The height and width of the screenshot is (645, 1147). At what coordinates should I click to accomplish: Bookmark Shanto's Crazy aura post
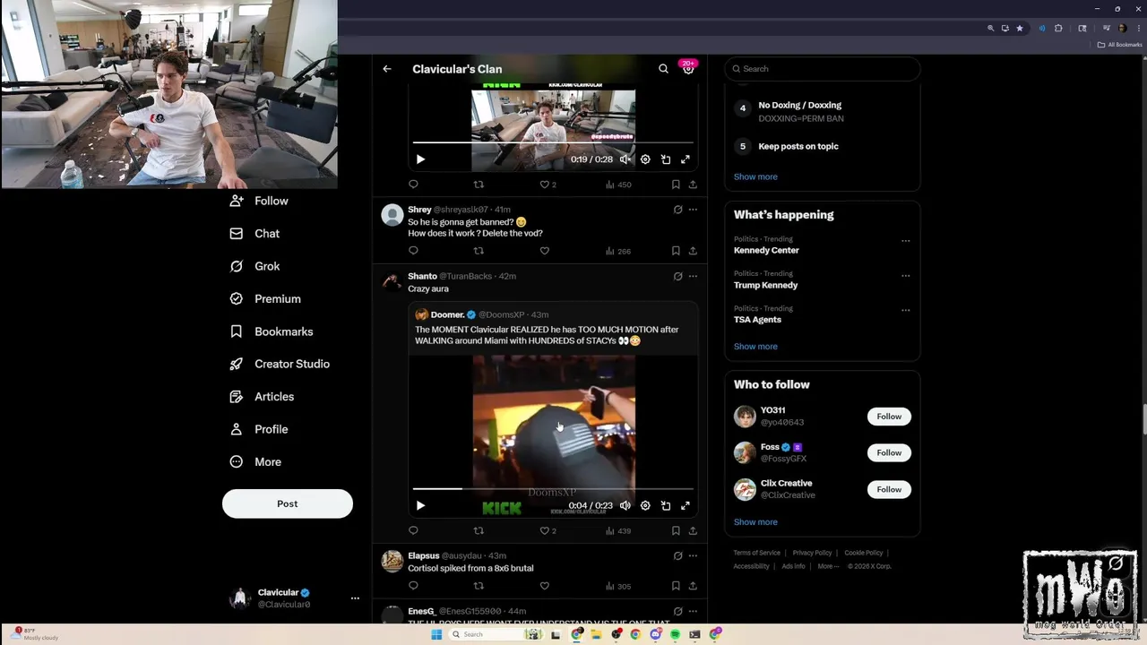(x=676, y=530)
